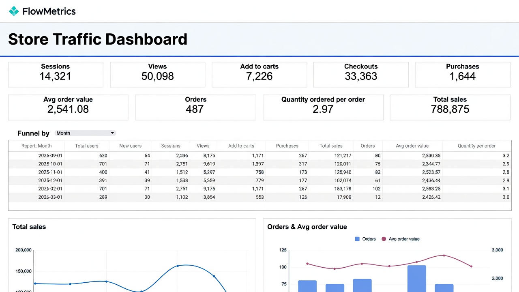Viewport: 519px width, 292px height.
Task: Click the Orders & Avg order value title
Action: coord(307,227)
